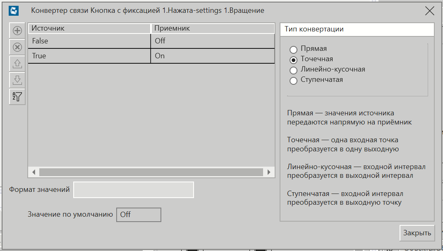Click the move row up icon
Image resolution: width=443 pixels, height=251 pixels.
click(17, 64)
